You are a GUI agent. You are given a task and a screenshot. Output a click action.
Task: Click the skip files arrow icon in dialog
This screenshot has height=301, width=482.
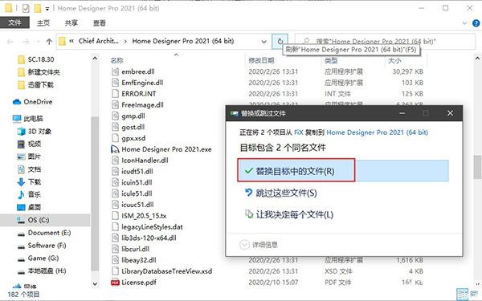tap(248, 193)
